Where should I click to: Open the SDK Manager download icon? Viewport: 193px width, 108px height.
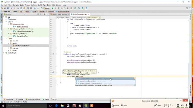point(83,8)
